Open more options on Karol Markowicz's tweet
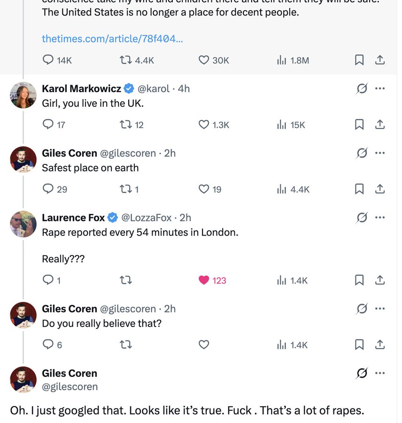 point(380,88)
